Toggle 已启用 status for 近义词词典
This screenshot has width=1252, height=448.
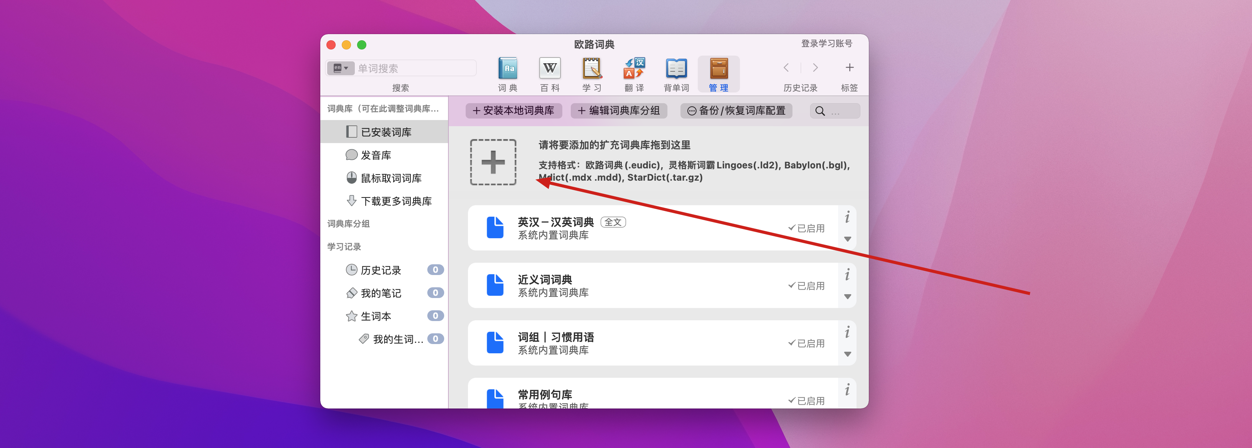click(x=806, y=286)
